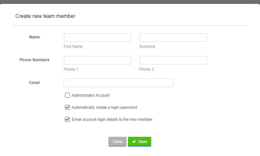
Task: Click the Phone Numbers field label
Action: coord(34,60)
